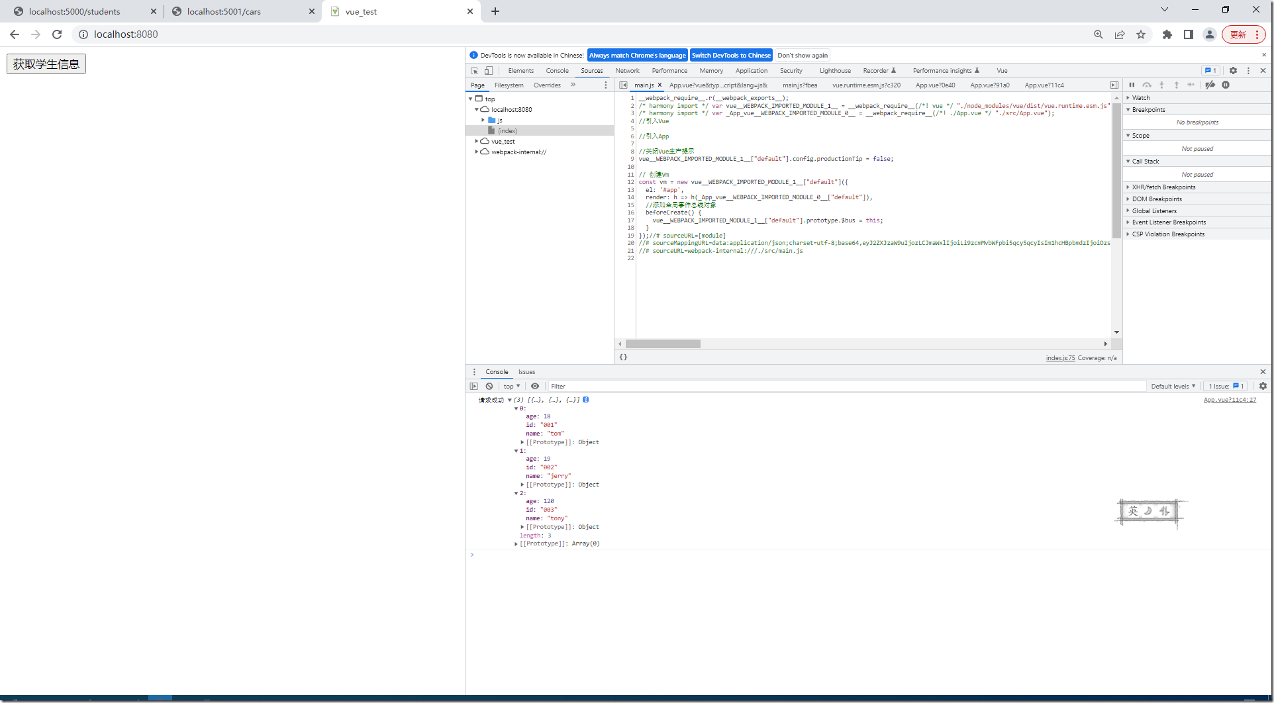
Task: Open the App.vue?11c4:27 source link
Action: (1230, 400)
